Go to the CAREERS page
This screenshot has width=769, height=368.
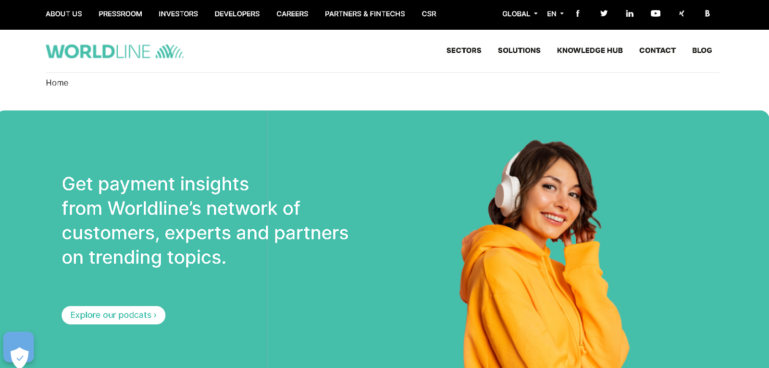292,14
